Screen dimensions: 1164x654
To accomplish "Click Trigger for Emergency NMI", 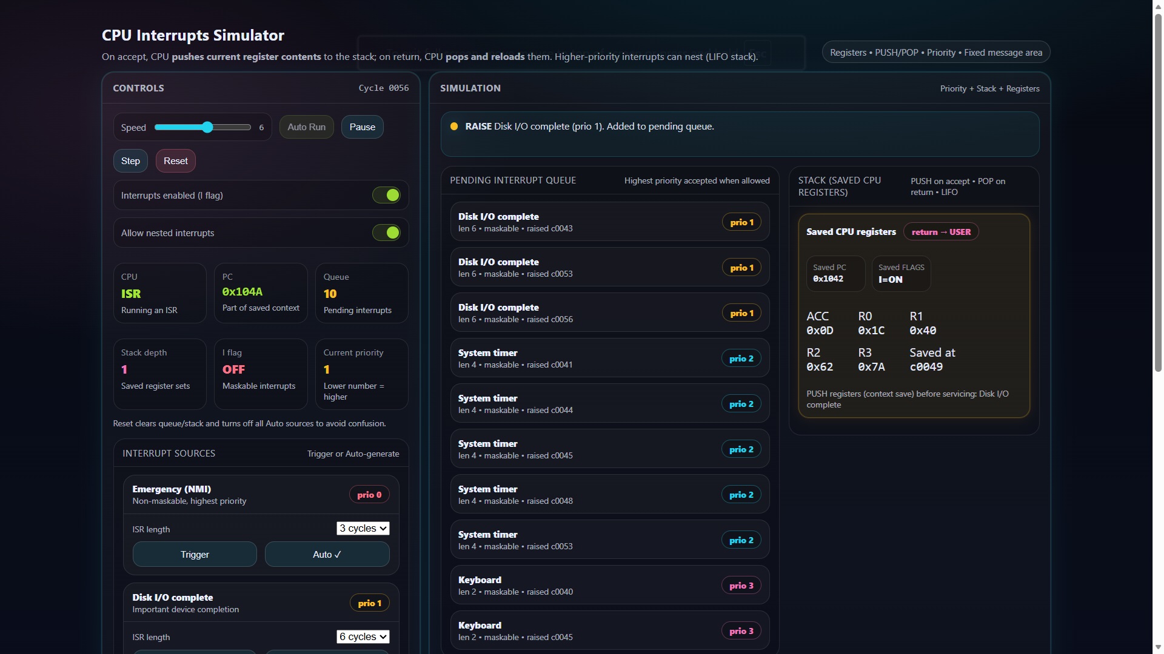I will click(195, 554).
